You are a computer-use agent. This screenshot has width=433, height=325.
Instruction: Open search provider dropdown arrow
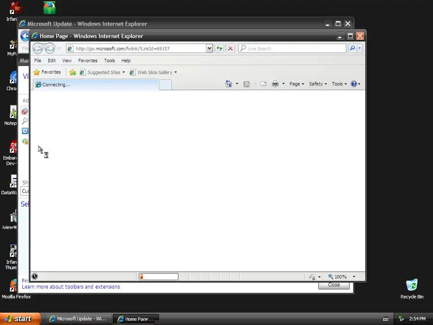tap(359, 48)
